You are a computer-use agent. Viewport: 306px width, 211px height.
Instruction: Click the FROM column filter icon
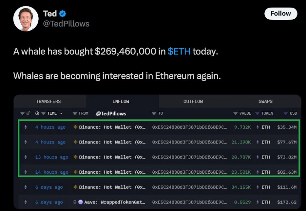75,113
